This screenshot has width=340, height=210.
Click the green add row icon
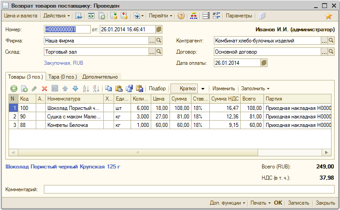[x=13, y=88]
